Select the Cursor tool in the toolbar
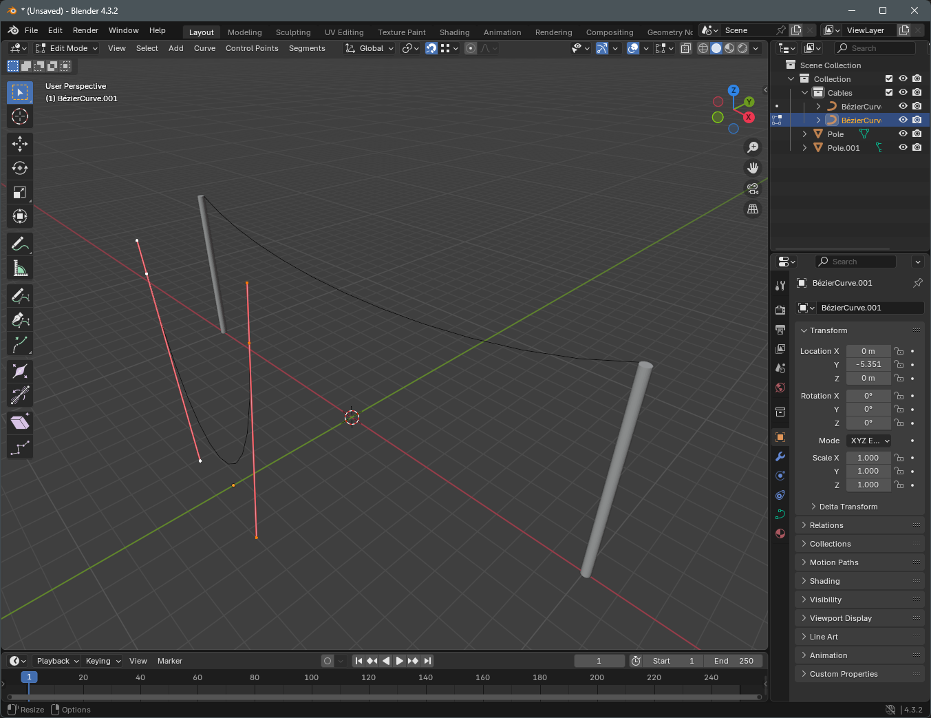Screen dimensions: 931x718 (x=19, y=116)
